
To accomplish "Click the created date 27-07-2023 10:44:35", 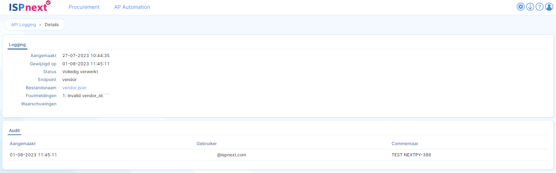I will [86, 56].
